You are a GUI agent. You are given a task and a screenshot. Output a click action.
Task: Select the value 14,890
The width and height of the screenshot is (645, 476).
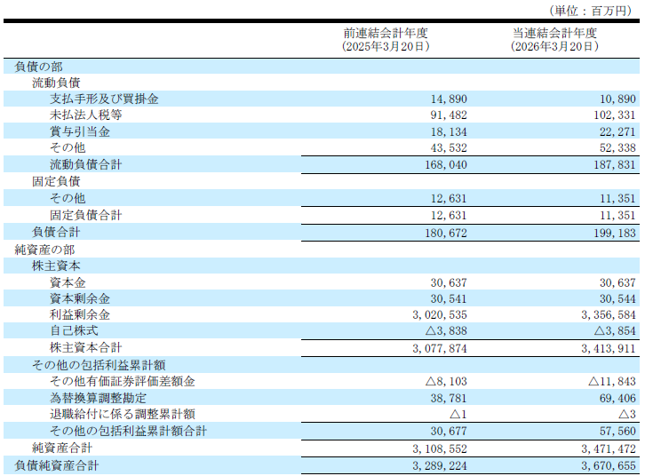[x=449, y=99]
